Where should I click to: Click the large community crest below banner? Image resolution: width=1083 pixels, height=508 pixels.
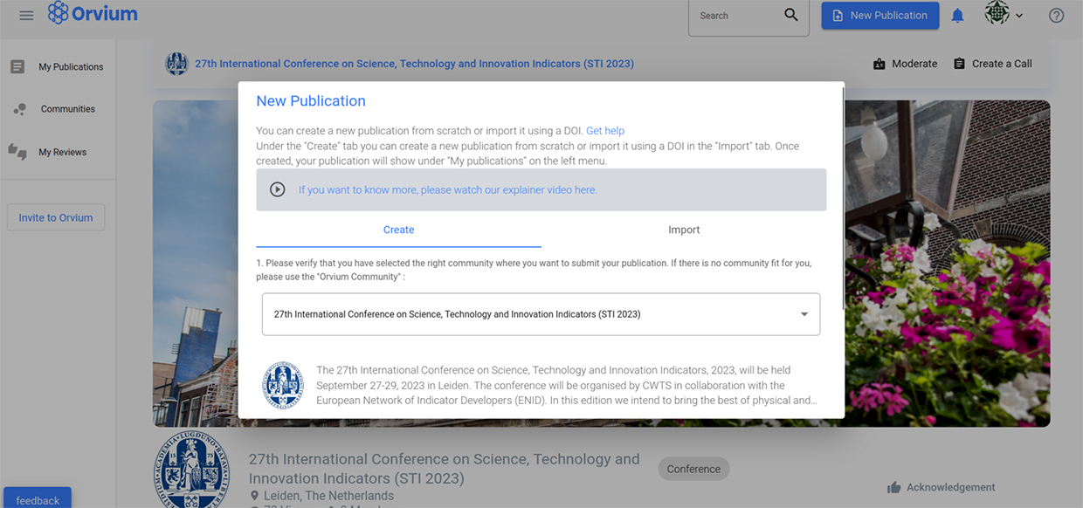click(192, 471)
